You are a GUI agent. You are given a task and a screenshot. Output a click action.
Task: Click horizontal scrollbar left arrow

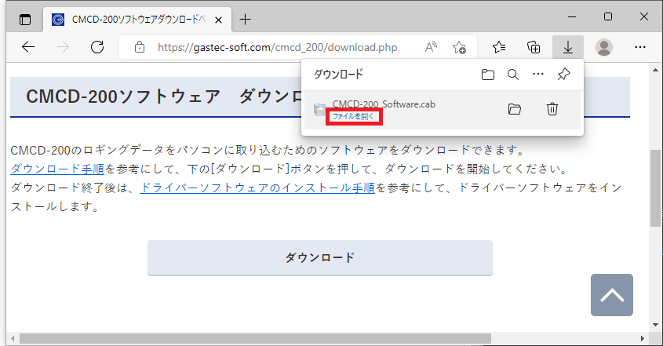(x=13, y=338)
